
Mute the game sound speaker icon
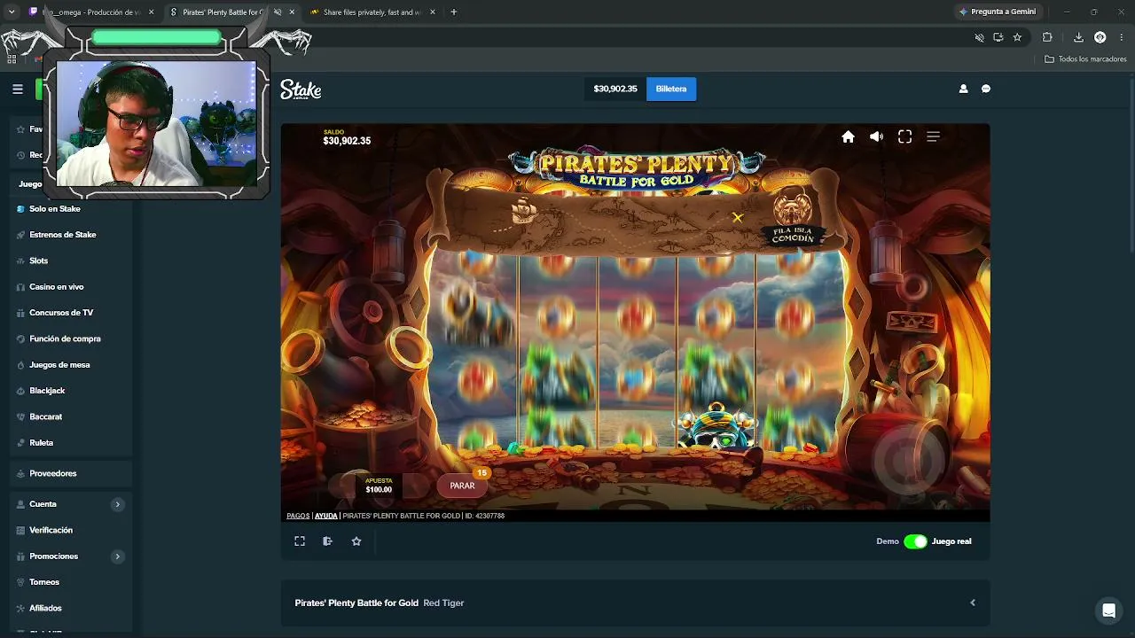coord(876,136)
